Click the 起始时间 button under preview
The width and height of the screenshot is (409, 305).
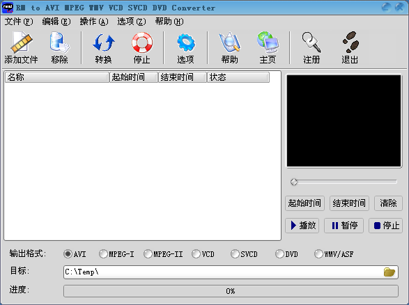[x=304, y=203]
